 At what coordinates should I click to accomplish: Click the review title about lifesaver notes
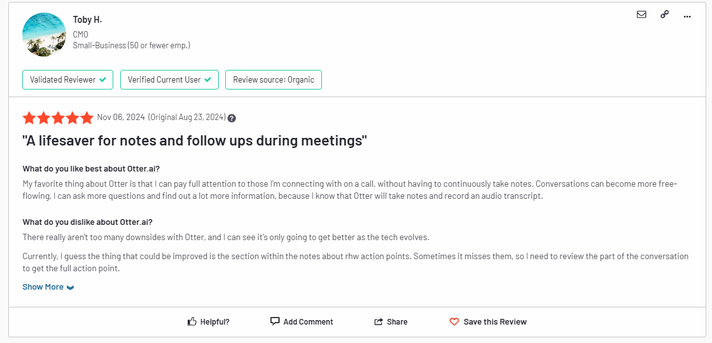pyautogui.click(x=194, y=141)
